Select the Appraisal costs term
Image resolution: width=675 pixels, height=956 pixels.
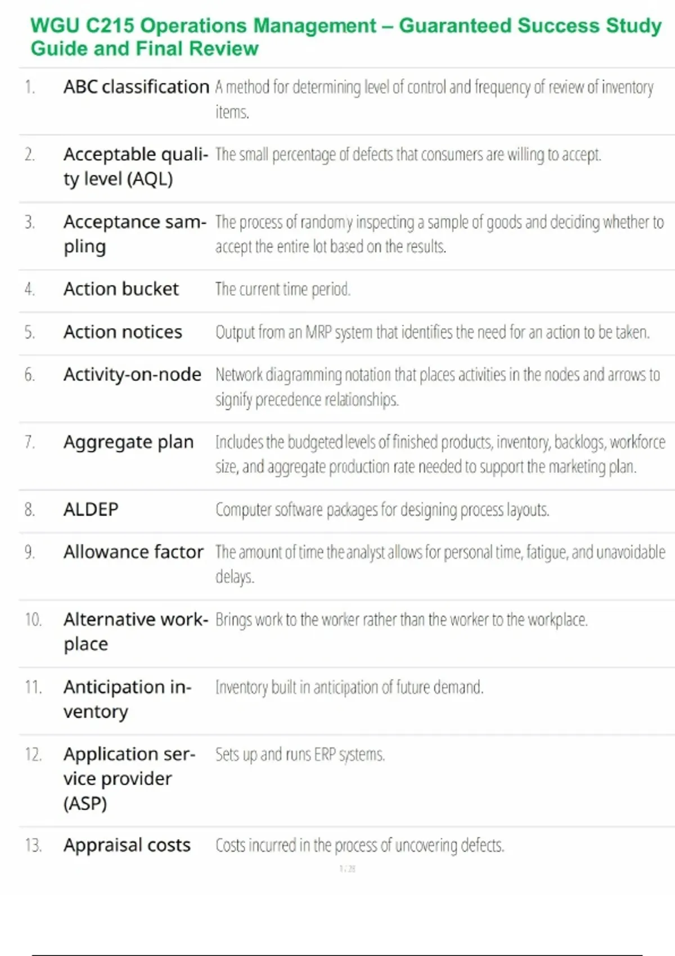click(127, 845)
